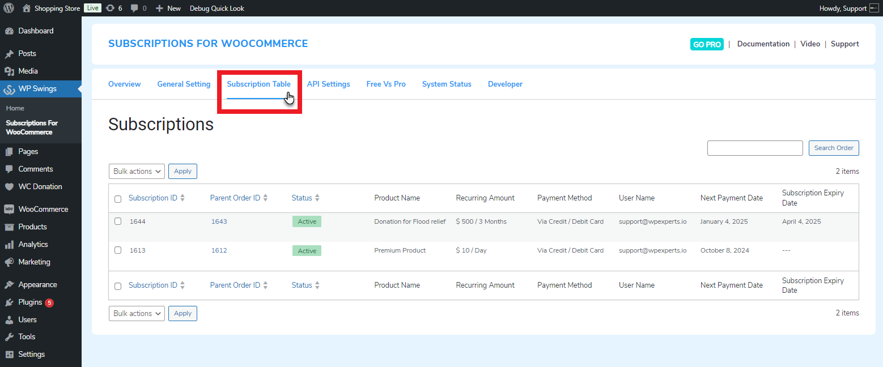
Task: Click the Posts pushpin icon
Action: (9, 54)
